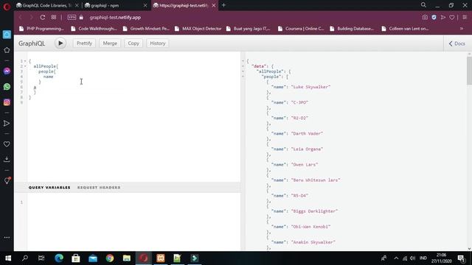Switch to Query Variables tab

[49, 188]
